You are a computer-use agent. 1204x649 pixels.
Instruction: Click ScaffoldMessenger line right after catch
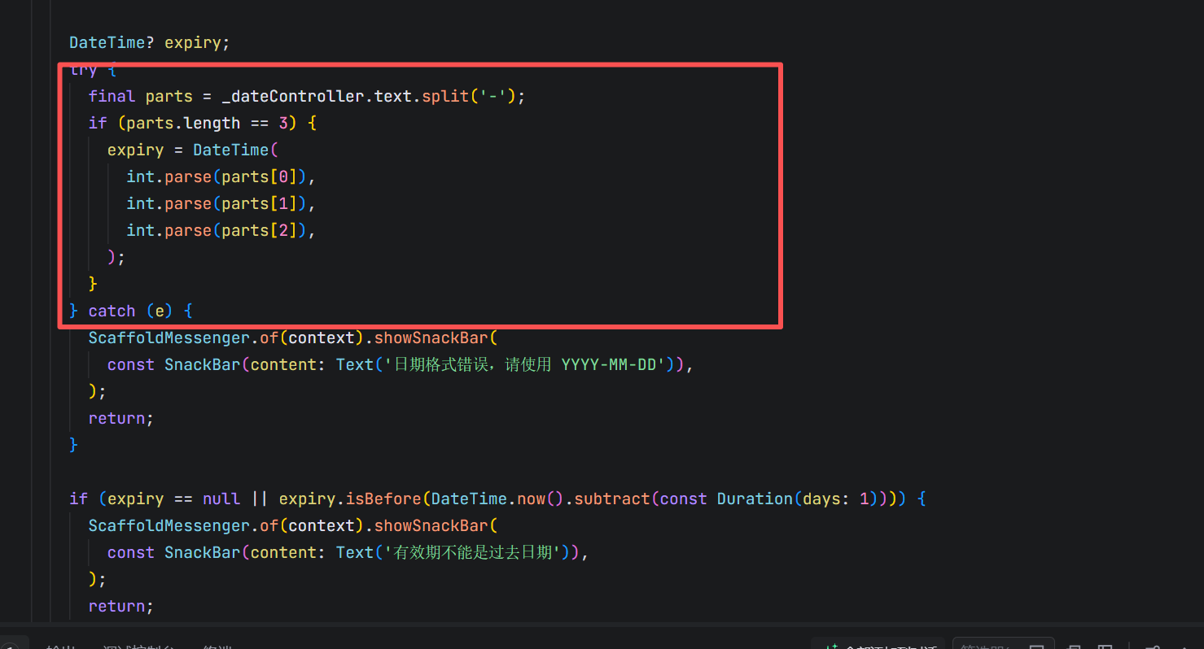[x=292, y=338]
